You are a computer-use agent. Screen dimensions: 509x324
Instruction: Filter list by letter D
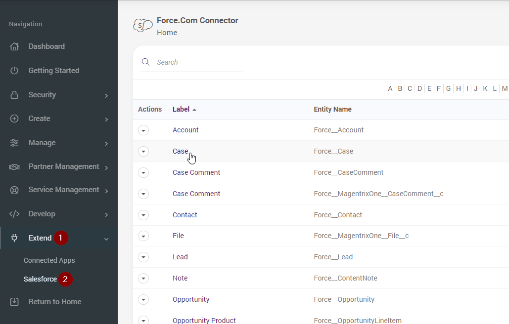(x=419, y=88)
